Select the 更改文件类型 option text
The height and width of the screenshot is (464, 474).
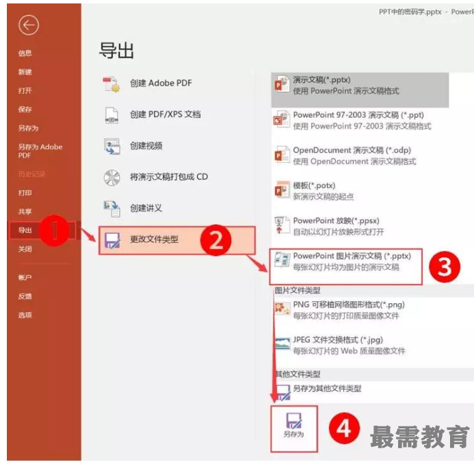(x=154, y=240)
